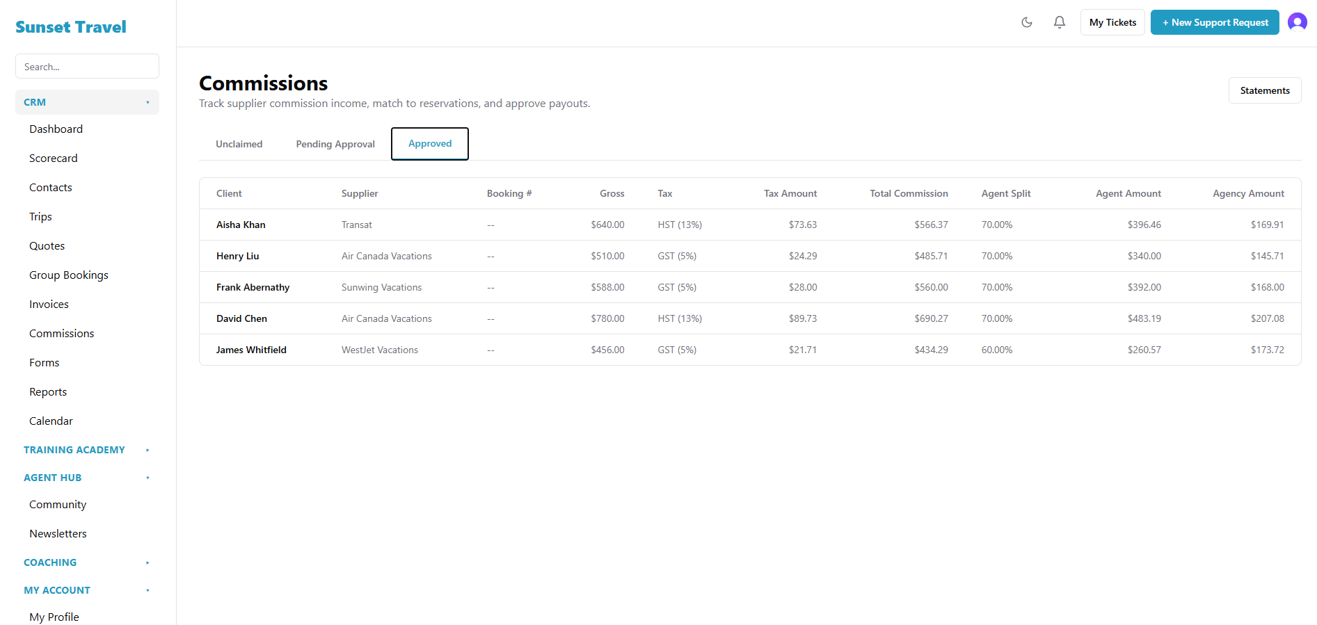
Task: Open Calendar page
Action: point(51,421)
